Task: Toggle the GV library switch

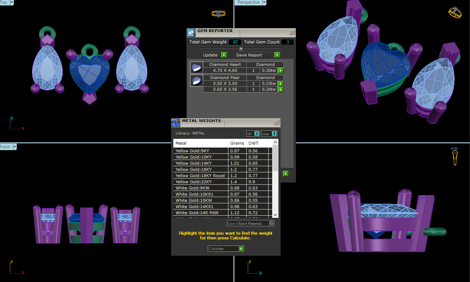Action: (253, 134)
